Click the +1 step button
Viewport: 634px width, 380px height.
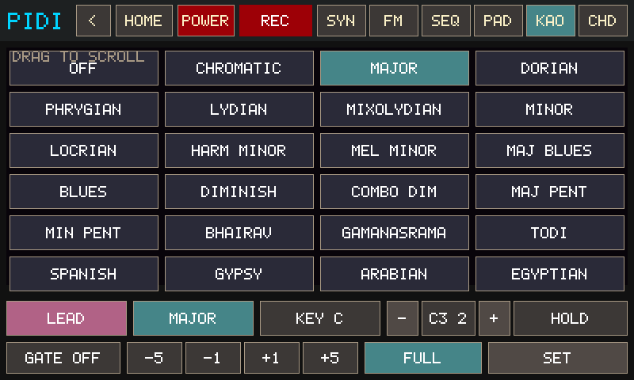[x=271, y=358]
